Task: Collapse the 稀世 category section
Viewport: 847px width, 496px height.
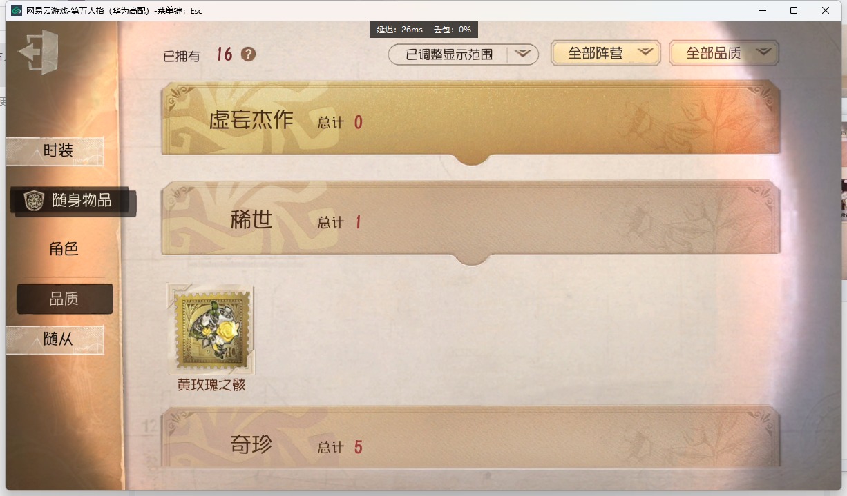Action: click(470, 221)
